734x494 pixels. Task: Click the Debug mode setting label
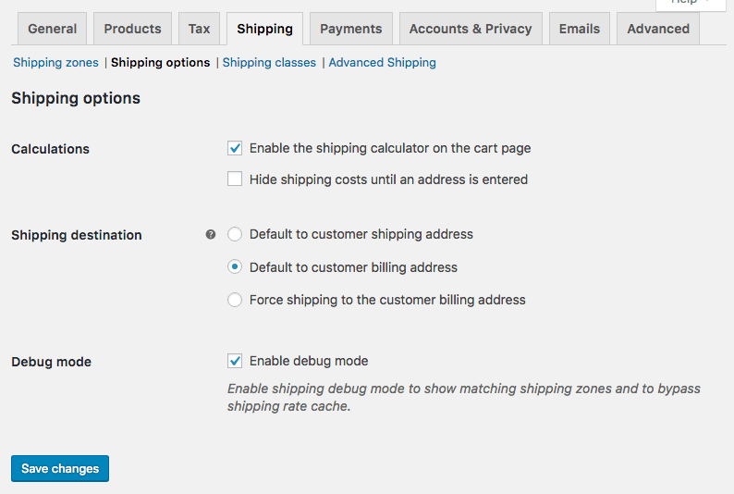pos(51,362)
